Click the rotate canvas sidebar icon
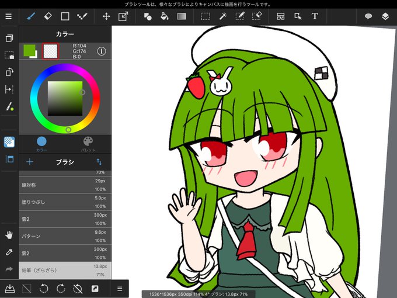The width and height of the screenshot is (397, 298). tap(9, 72)
